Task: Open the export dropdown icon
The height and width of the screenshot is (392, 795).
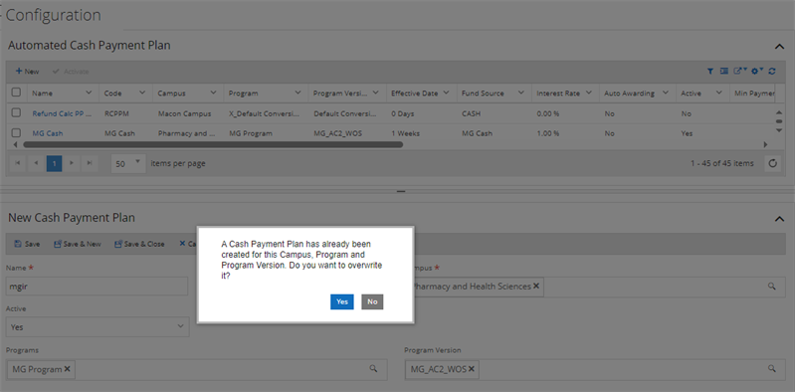Action: tap(740, 72)
